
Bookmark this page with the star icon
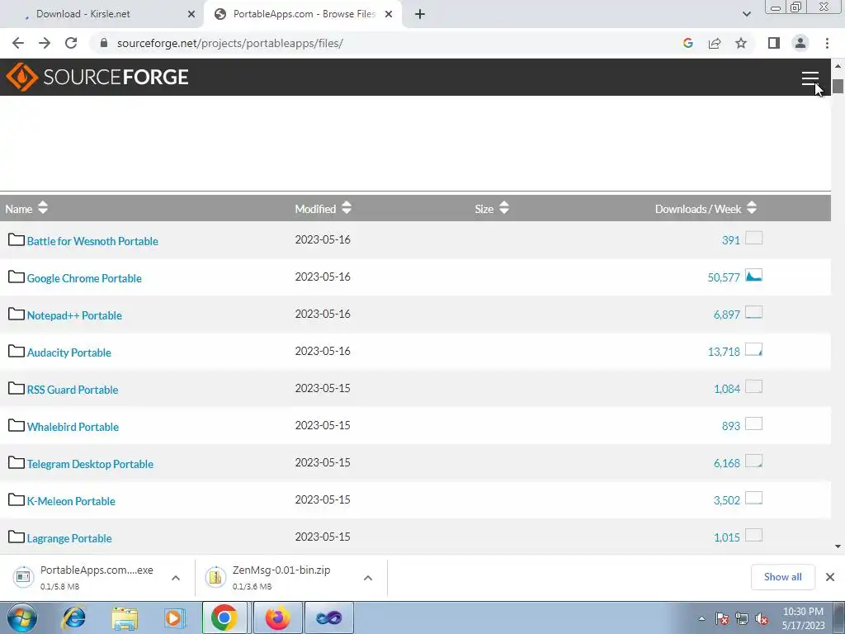pos(741,43)
